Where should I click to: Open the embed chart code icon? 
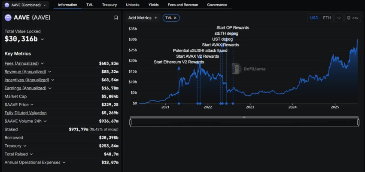[x=339, y=18]
